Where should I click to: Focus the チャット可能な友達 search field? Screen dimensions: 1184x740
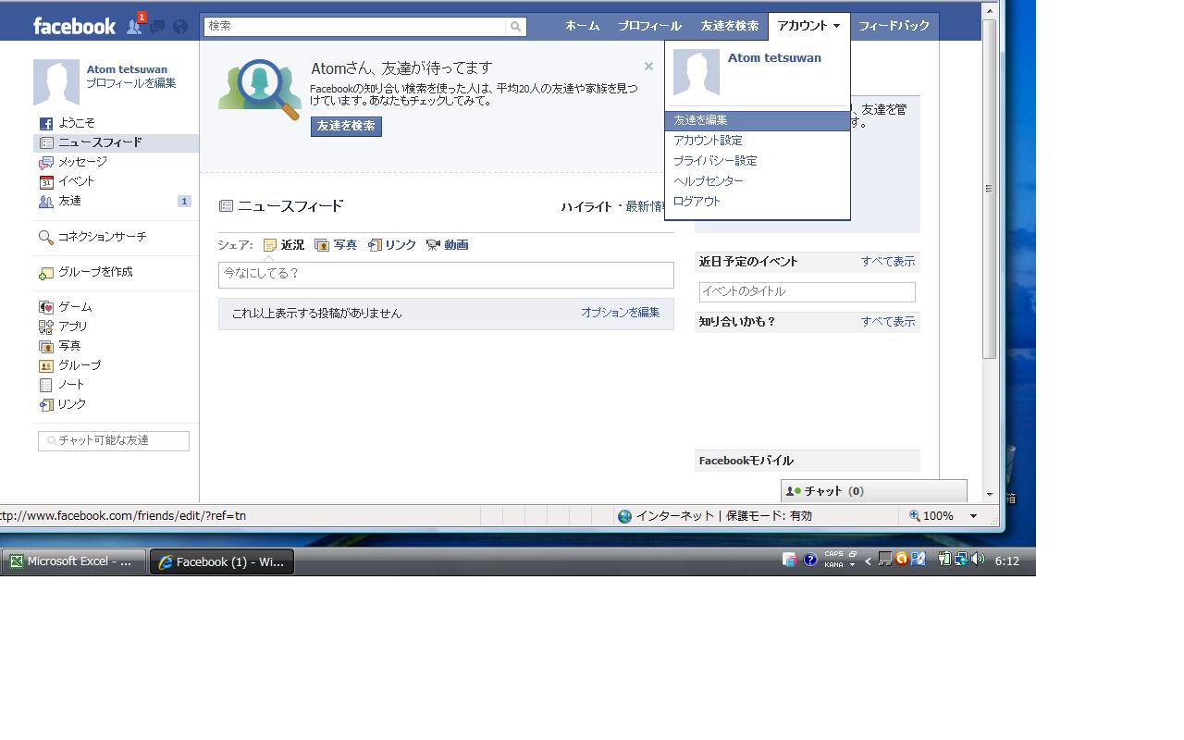[x=114, y=441]
